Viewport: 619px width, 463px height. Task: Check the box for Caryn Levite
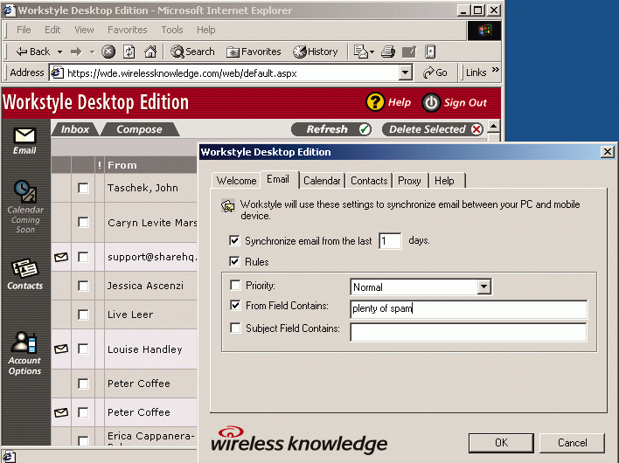pos(83,223)
